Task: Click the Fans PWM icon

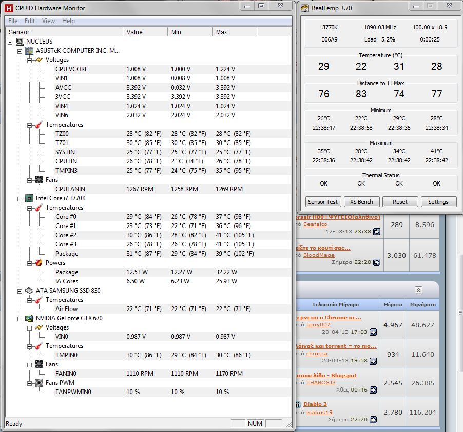Action: click(39, 383)
